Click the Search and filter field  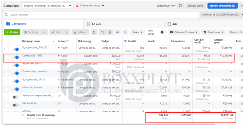(101, 15)
